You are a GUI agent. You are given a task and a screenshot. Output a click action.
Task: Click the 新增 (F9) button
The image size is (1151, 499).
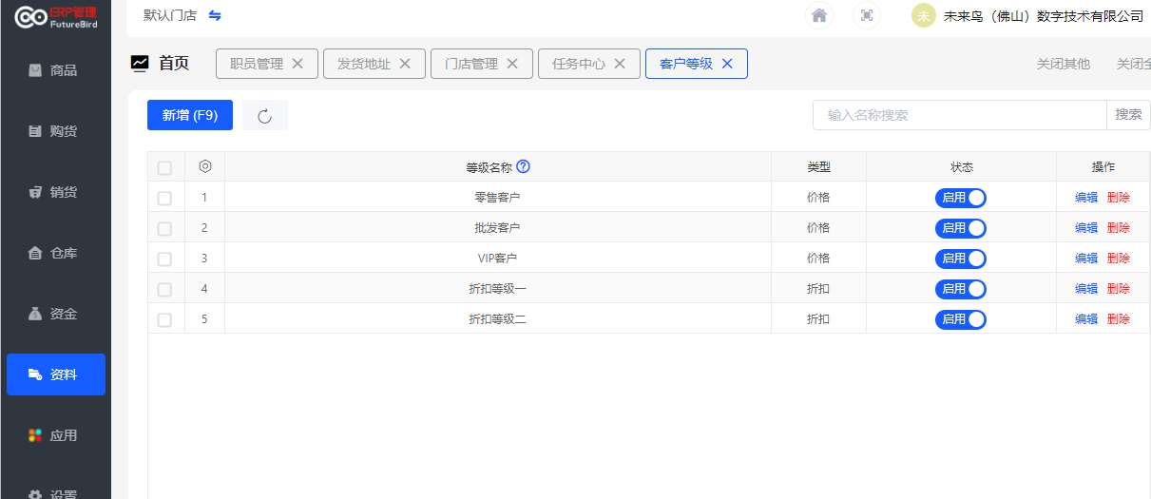pos(190,116)
